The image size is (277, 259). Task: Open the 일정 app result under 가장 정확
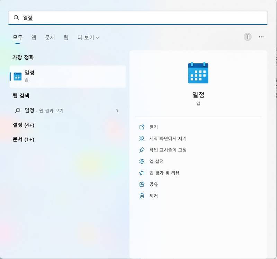68,76
